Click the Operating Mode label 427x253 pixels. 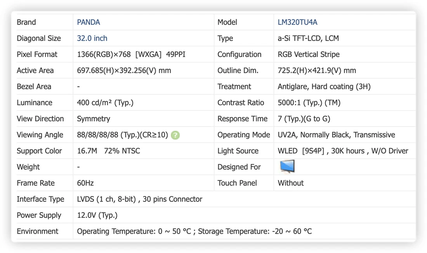pos(244,135)
